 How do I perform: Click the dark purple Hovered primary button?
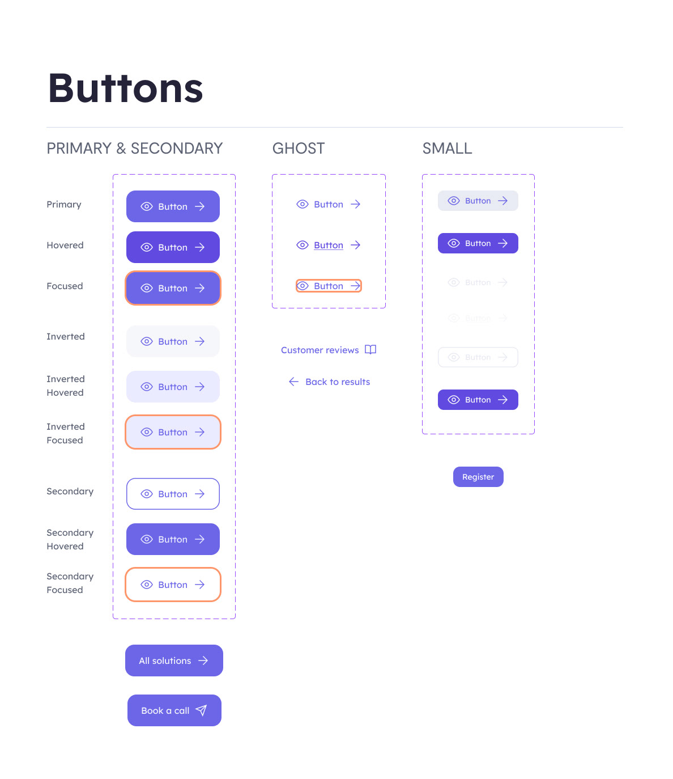(173, 247)
